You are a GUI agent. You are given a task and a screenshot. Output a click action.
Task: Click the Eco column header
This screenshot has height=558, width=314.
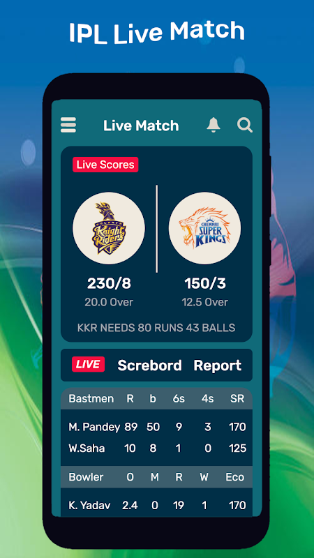(x=235, y=477)
